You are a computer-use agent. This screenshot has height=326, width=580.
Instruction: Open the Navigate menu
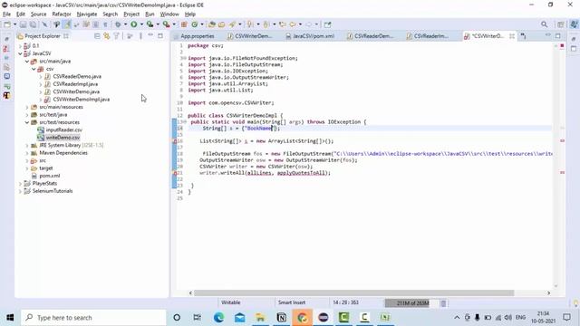point(87,14)
